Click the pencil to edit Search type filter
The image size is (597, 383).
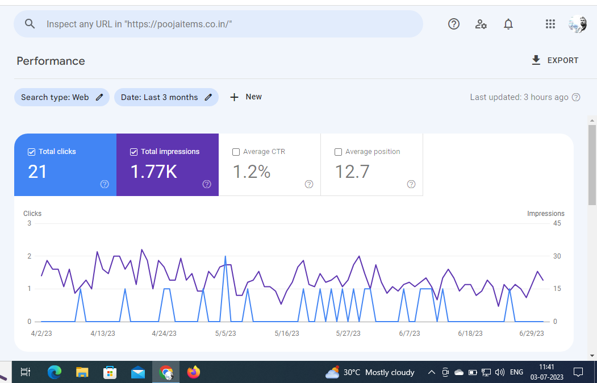click(x=98, y=97)
